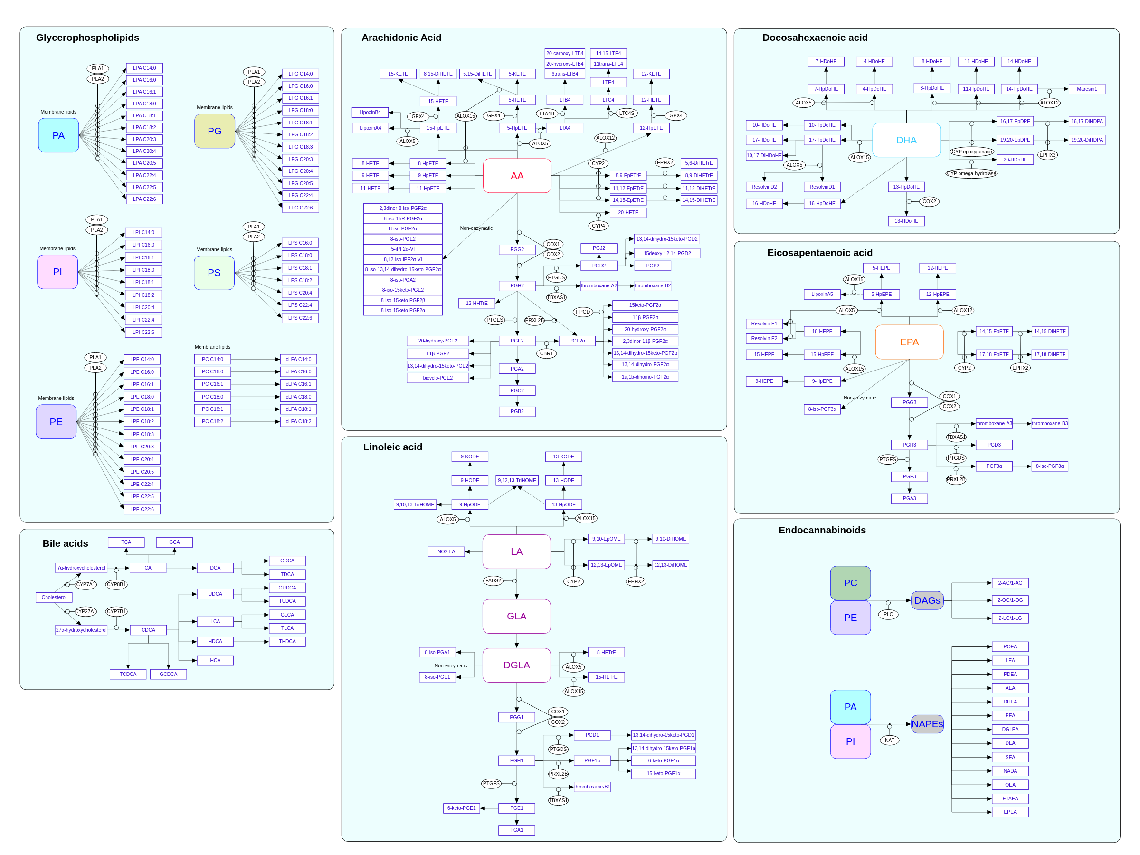Click the red AA node in the Arachidonic Acid panel

point(516,176)
